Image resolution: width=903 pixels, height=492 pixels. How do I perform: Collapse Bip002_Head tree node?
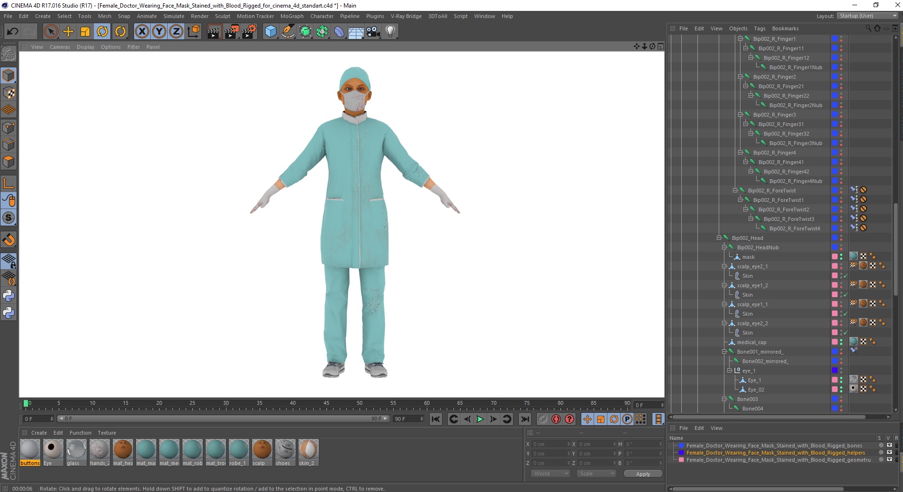[x=719, y=238]
